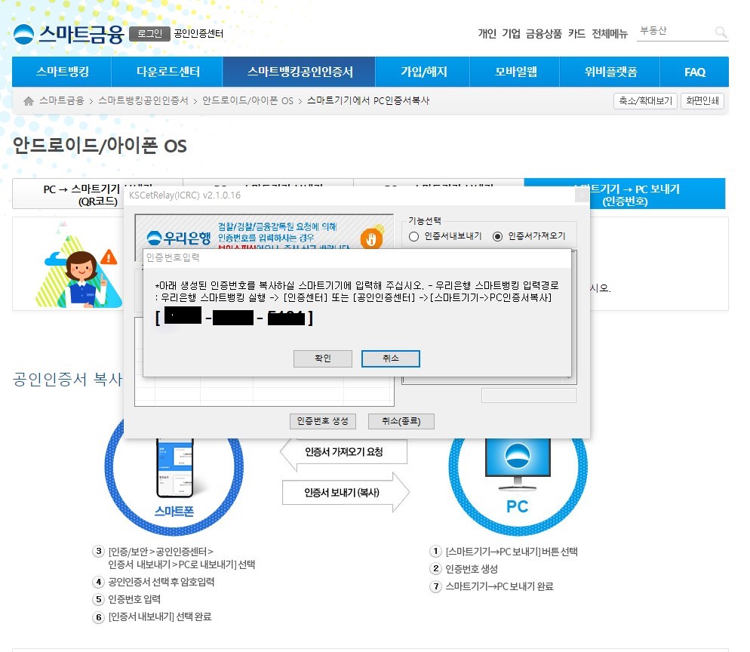The image size is (750, 652).
Task: Click 인증서 가져오기 요청 arrow label
Action: pos(344,451)
